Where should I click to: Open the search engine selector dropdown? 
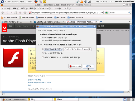click(107, 13)
